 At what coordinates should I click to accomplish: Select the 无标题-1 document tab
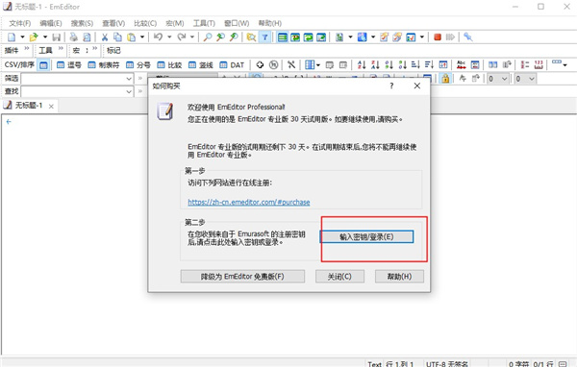[29, 106]
